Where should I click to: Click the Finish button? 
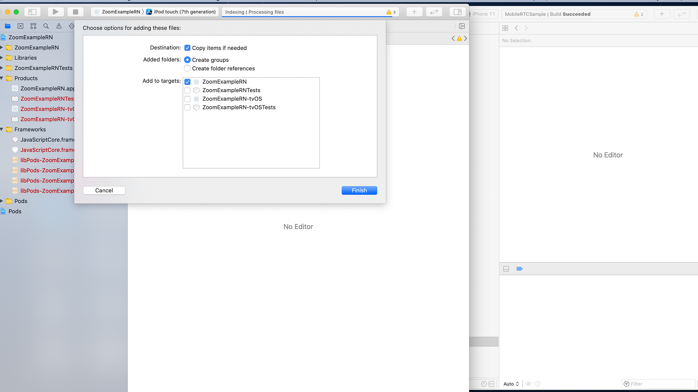[x=359, y=191]
